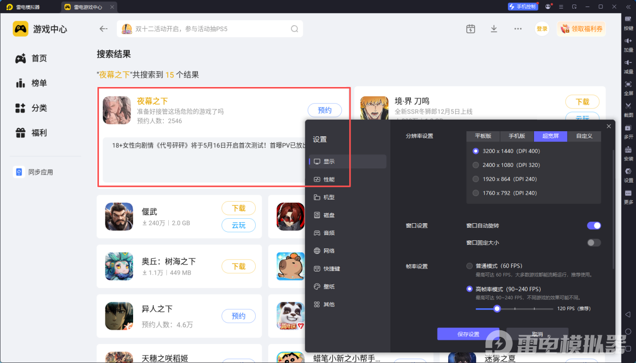Click 下载 for 境·界 刀鸣

[582, 102]
